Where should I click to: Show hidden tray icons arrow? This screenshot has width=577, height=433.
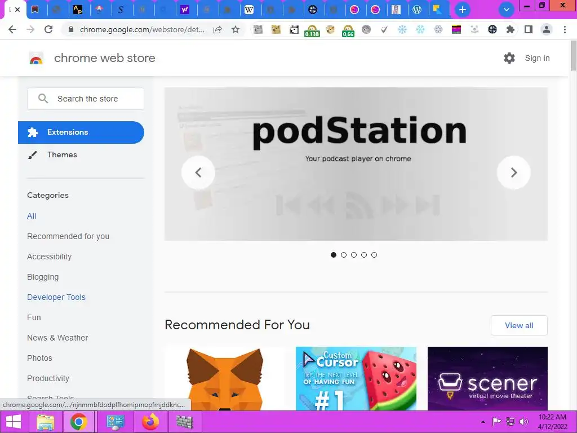tap(483, 422)
